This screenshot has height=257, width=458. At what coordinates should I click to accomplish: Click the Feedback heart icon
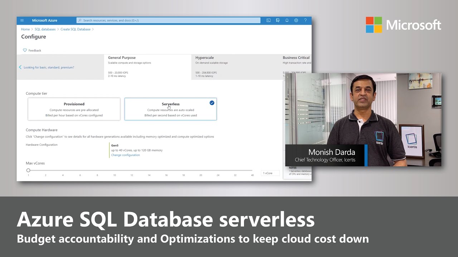(x=25, y=50)
